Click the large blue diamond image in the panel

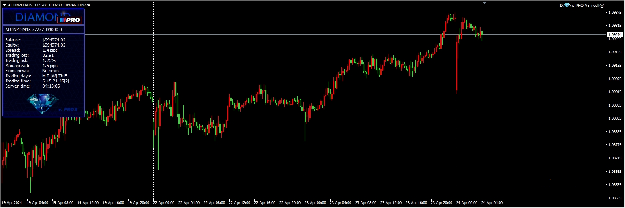[43, 103]
